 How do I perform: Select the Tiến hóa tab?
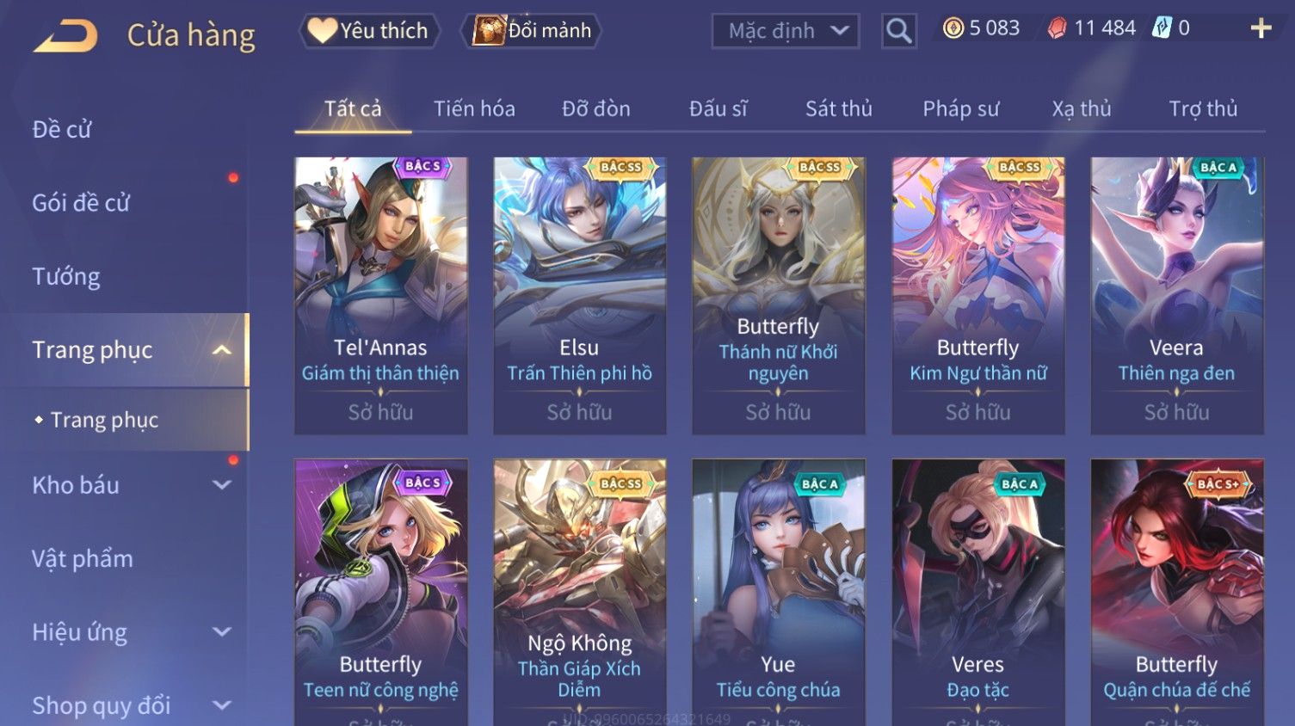[x=474, y=109]
